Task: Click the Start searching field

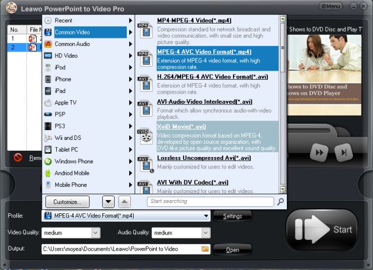Action: point(211,202)
